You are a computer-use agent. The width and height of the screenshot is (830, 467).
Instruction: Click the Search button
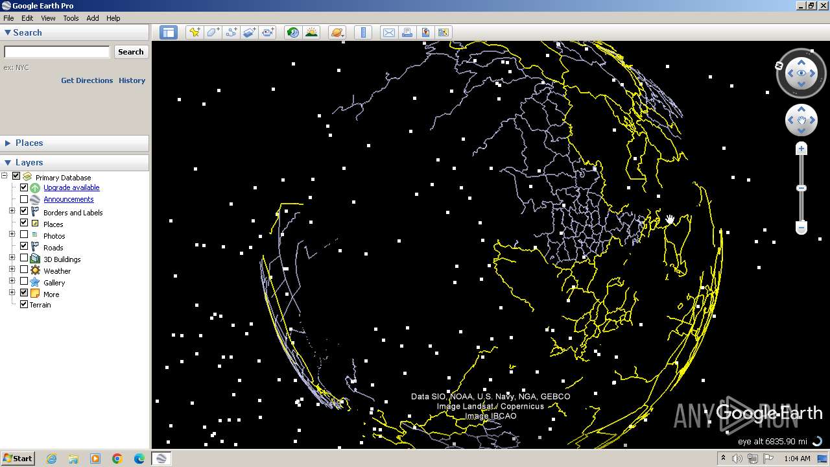pyautogui.click(x=131, y=52)
